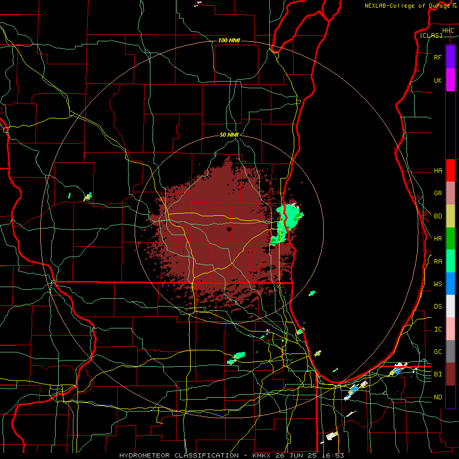
Task: Click the 'NEXLAB-College of DuPage' credit text
Action: pyautogui.click(x=407, y=6)
